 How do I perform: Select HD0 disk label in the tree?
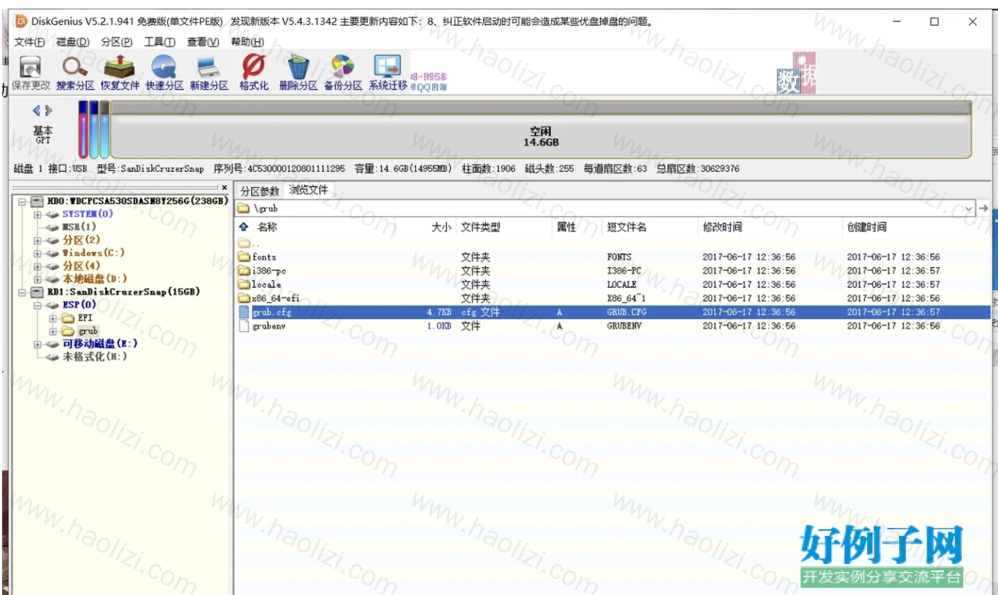coord(138,201)
